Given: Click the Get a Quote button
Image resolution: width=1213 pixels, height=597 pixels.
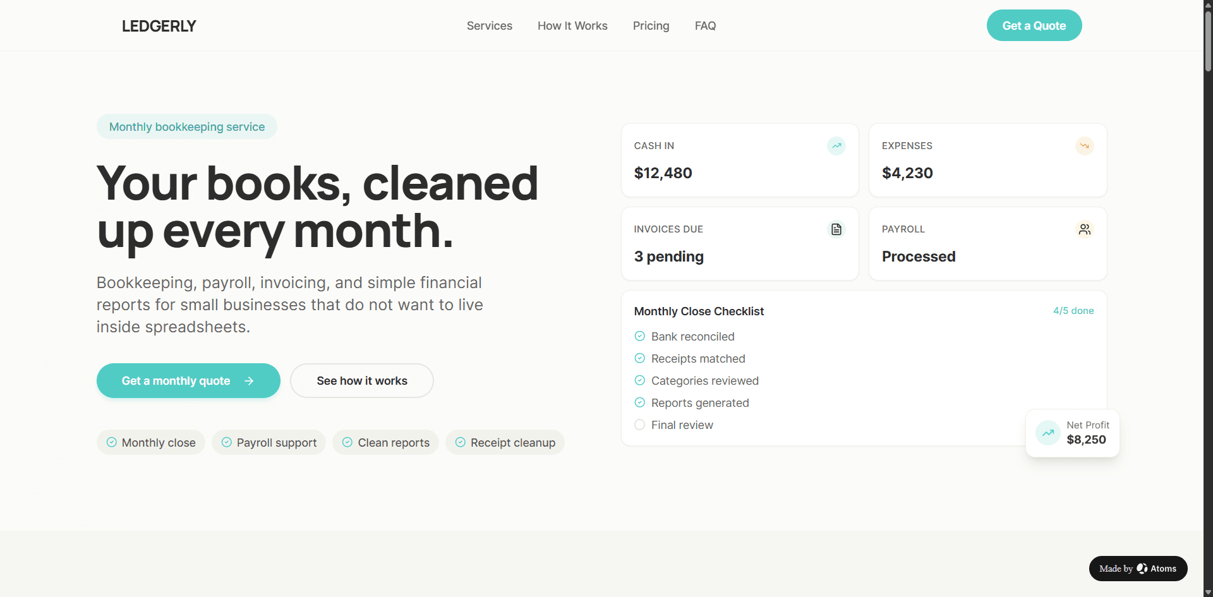Looking at the screenshot, I should [x=1034, y=25].
